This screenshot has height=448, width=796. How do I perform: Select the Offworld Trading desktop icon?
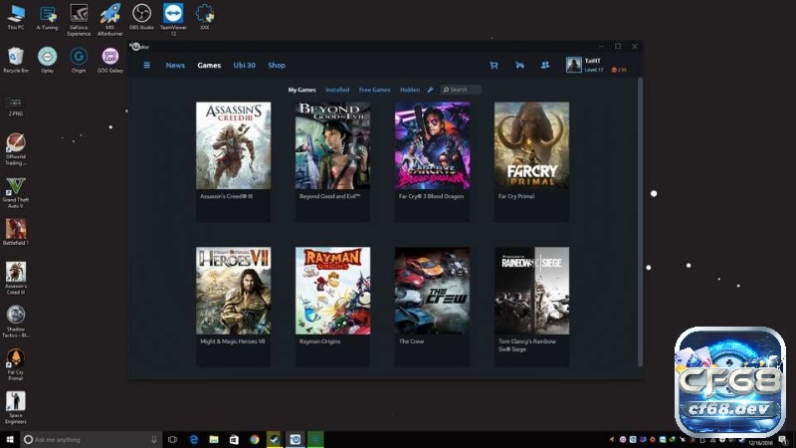[x=16, y=149]
